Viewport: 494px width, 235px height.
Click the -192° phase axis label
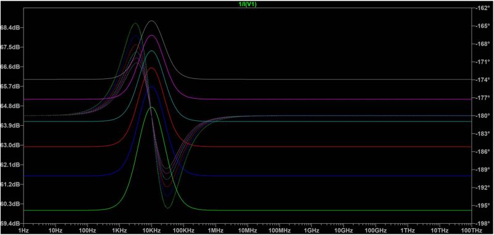pyautogui.click(x=482, y=188)
